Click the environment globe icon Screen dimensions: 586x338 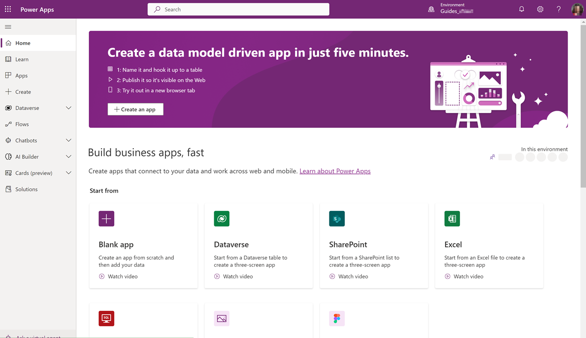pyautogui.click(x=431, y=9)
